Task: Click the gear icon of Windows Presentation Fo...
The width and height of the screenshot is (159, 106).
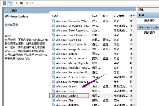Action: (x=53, y=72)
